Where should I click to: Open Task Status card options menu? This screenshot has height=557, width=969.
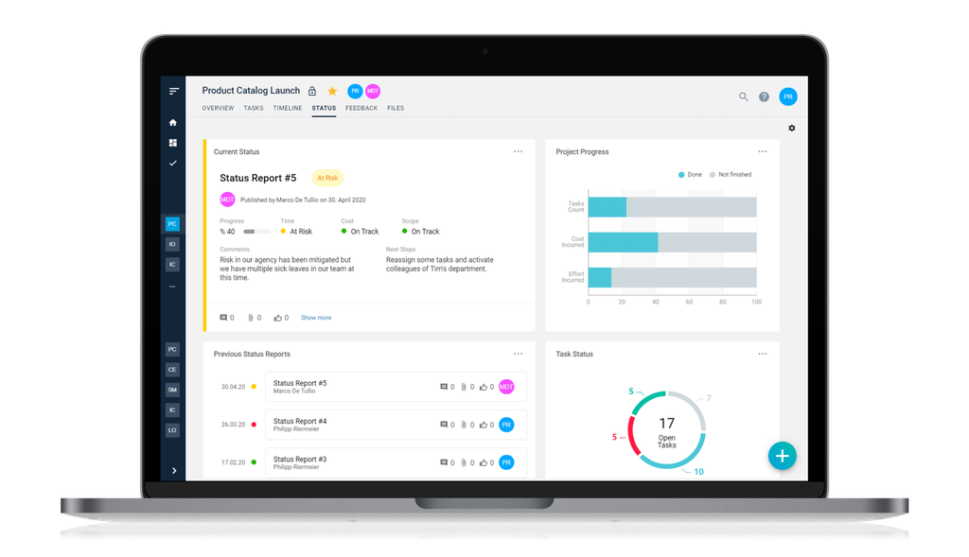pyautogui.click(x=763, y=354)
